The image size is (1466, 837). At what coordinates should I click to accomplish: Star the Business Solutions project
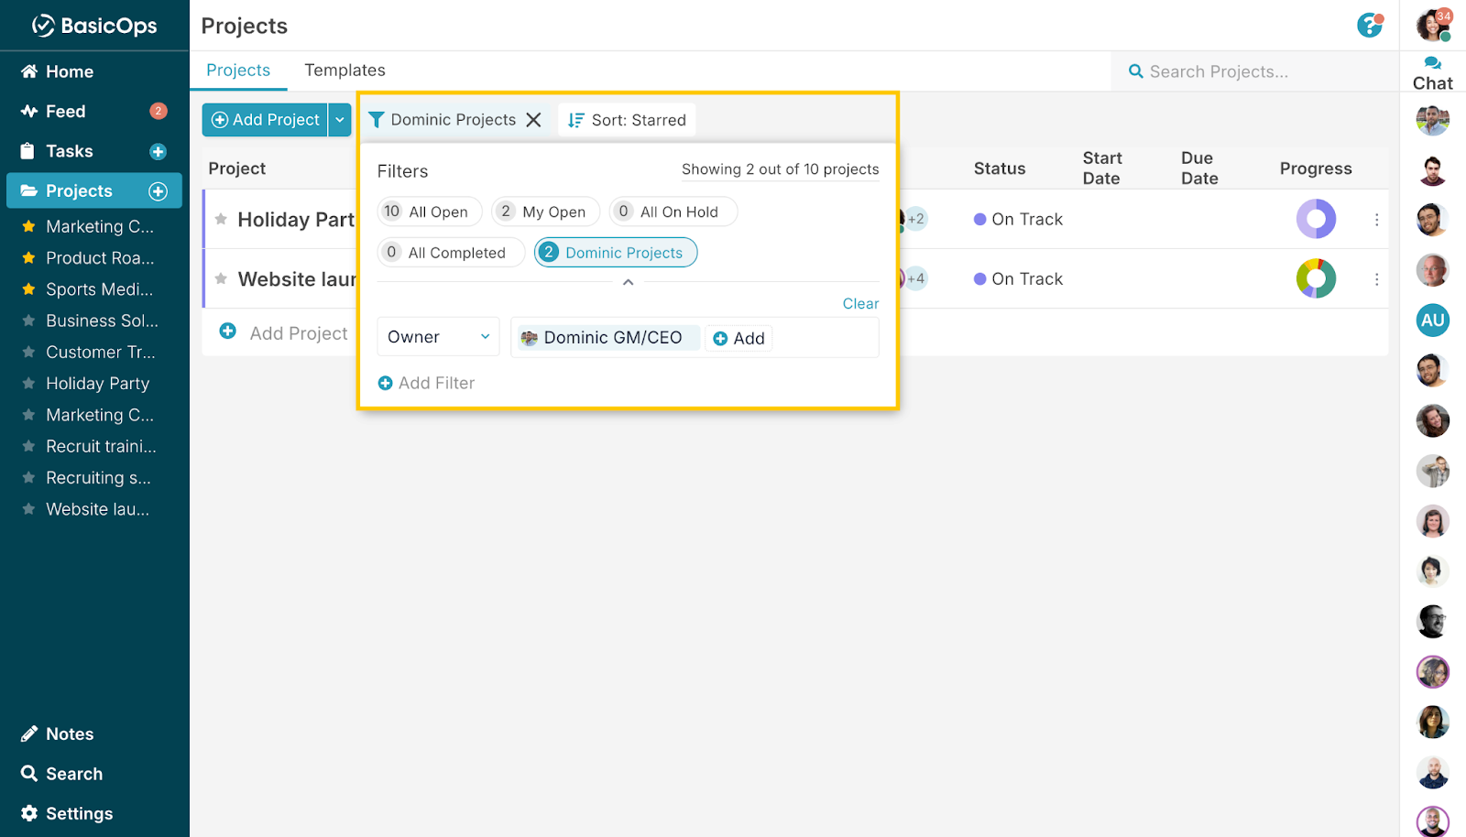pyautogui.click(x=29, y=321)
